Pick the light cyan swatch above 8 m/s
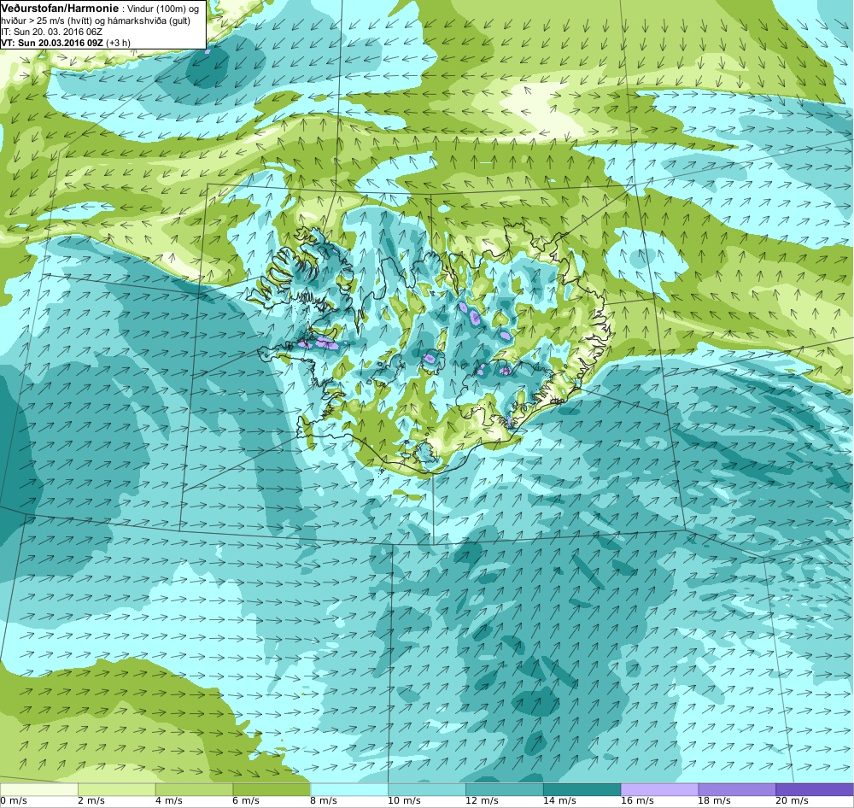This screenshot has width=854, height=808. pos(349,789)
